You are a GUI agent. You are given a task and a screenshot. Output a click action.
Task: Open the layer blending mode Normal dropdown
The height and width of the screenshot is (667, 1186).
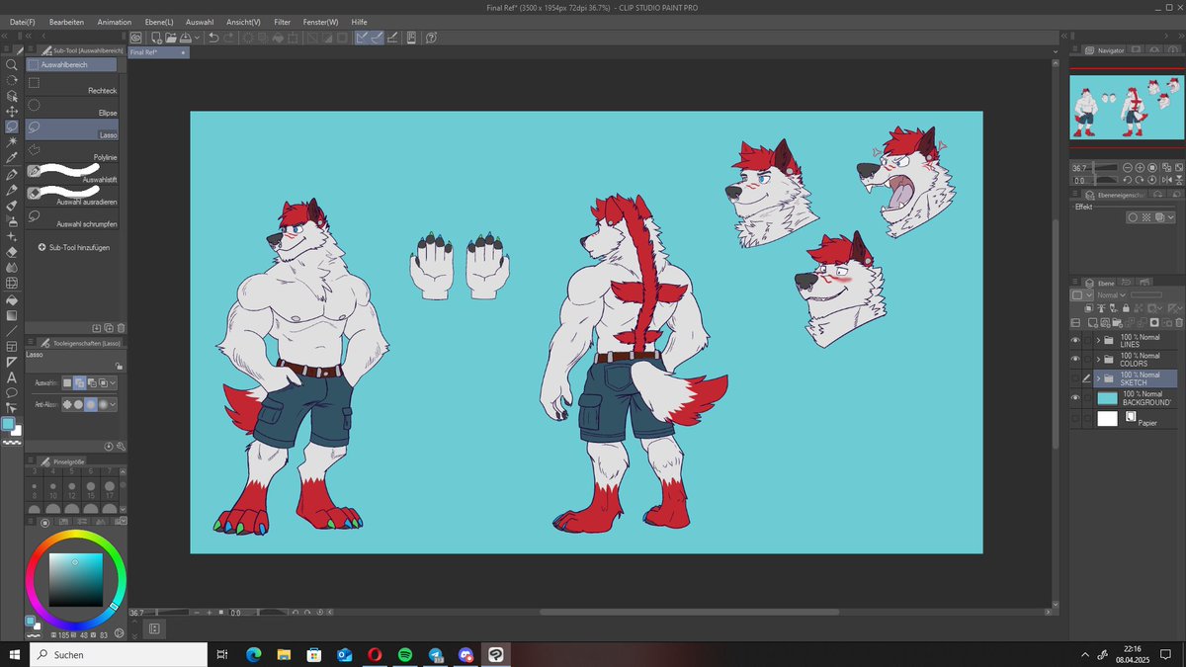[1112, 294]
